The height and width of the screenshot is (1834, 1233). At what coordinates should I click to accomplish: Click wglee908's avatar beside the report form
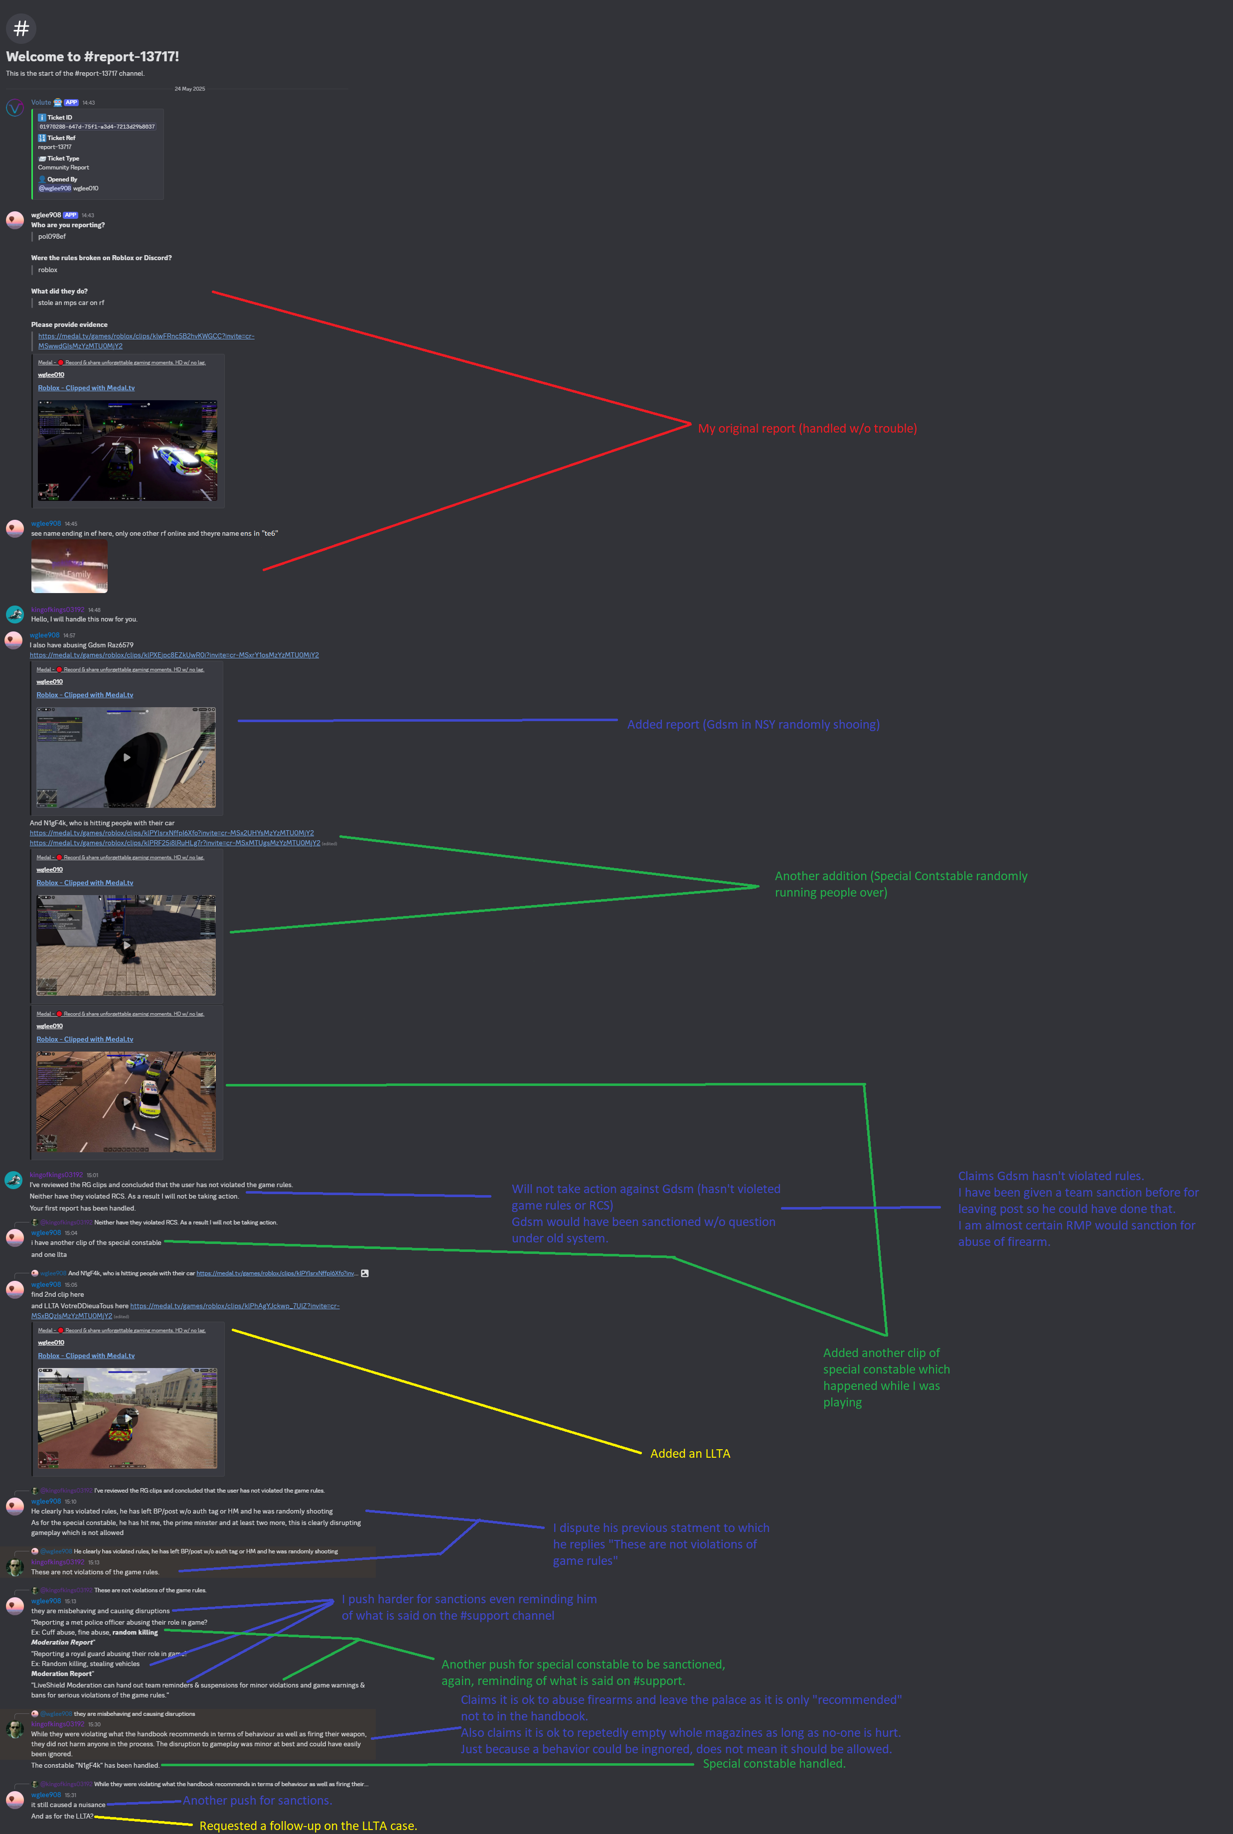pos(15,219)
